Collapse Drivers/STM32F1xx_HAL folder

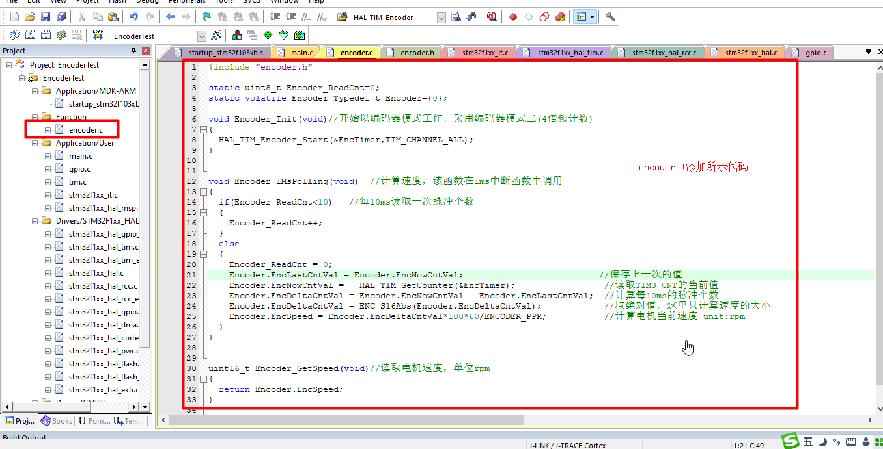[35, 220]
